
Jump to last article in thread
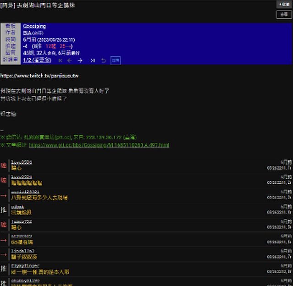point(92,60)
